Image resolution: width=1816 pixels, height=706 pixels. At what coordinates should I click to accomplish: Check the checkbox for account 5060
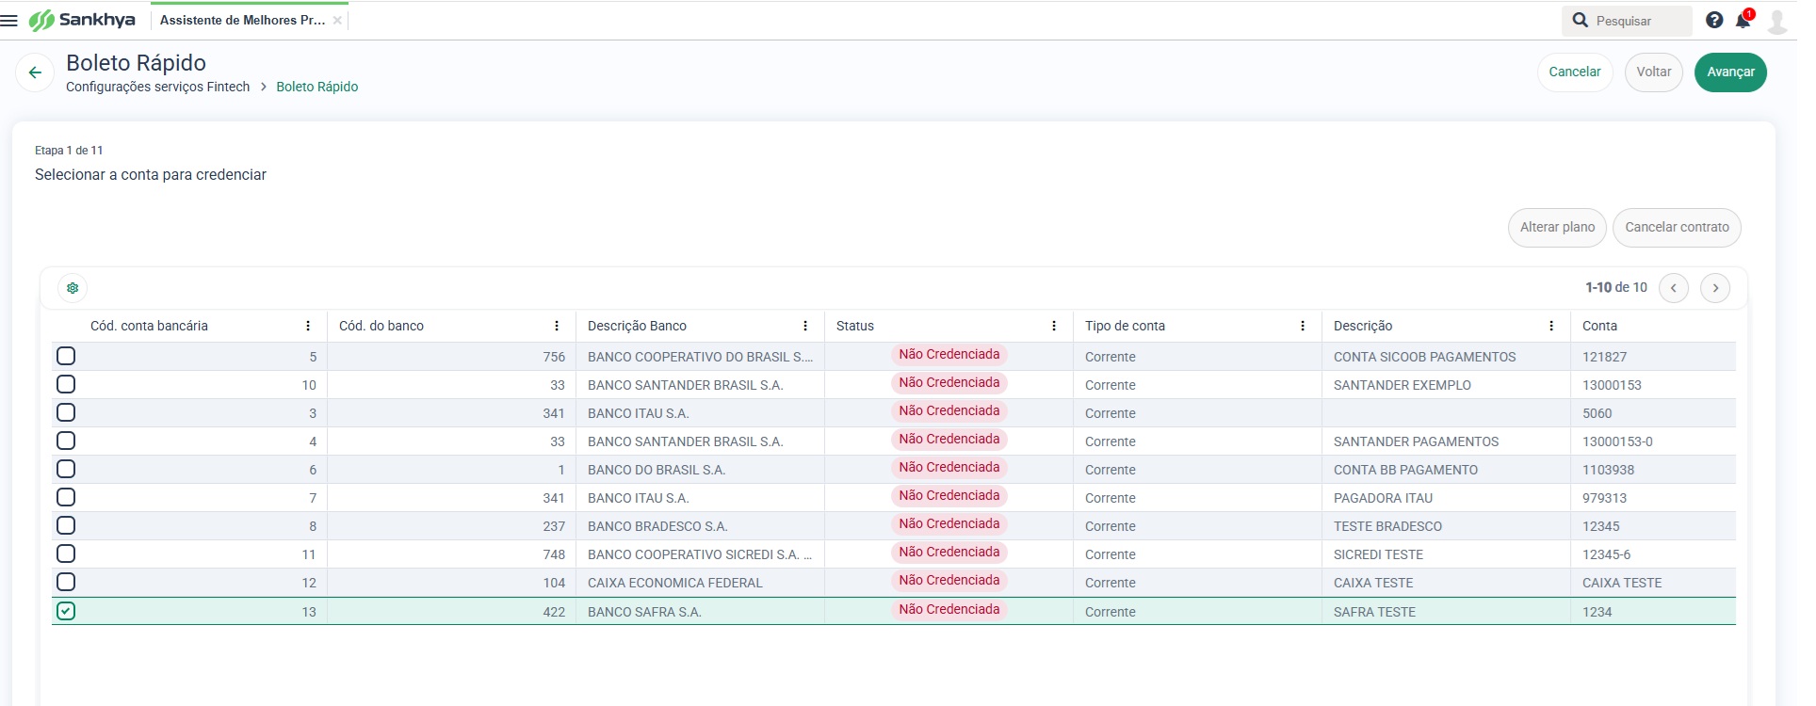pyautogui.click(x=66, y=412)
